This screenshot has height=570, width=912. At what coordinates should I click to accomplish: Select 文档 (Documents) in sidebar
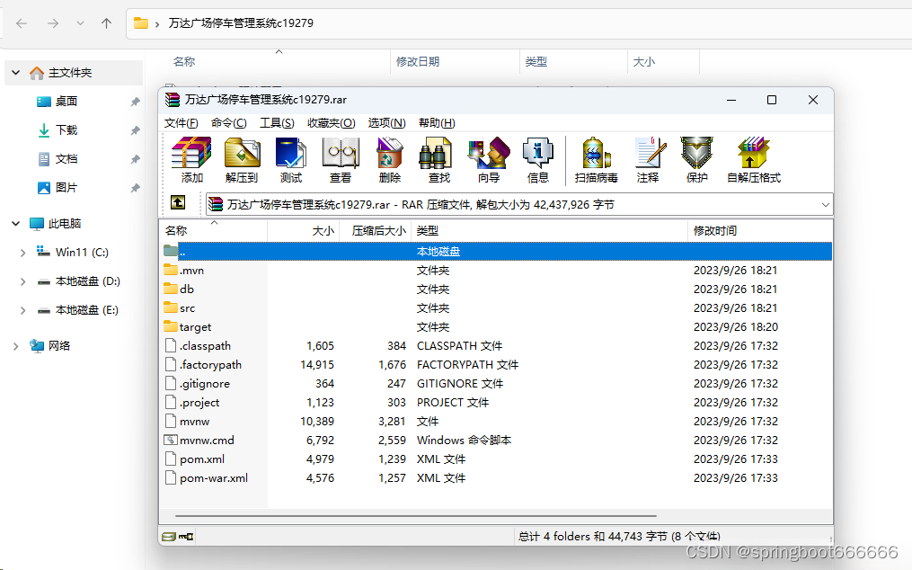66,159
